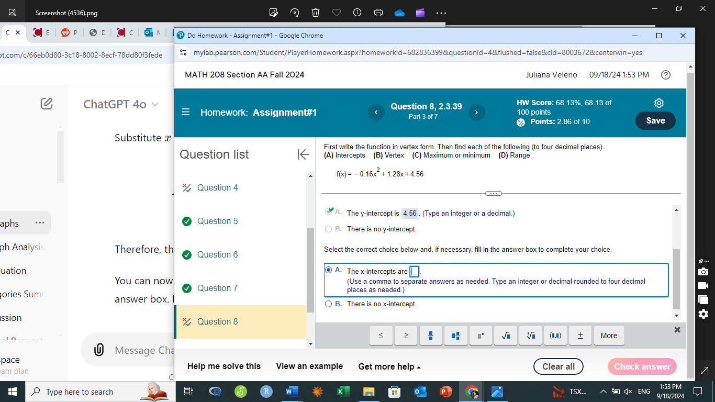Open the homework hamburger menu
Viewport: 715px width, 402px height.
[186, 113]
